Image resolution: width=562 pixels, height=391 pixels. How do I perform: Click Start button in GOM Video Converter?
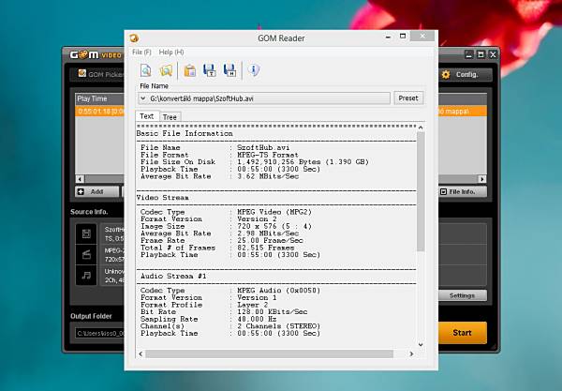coord(463,333)
